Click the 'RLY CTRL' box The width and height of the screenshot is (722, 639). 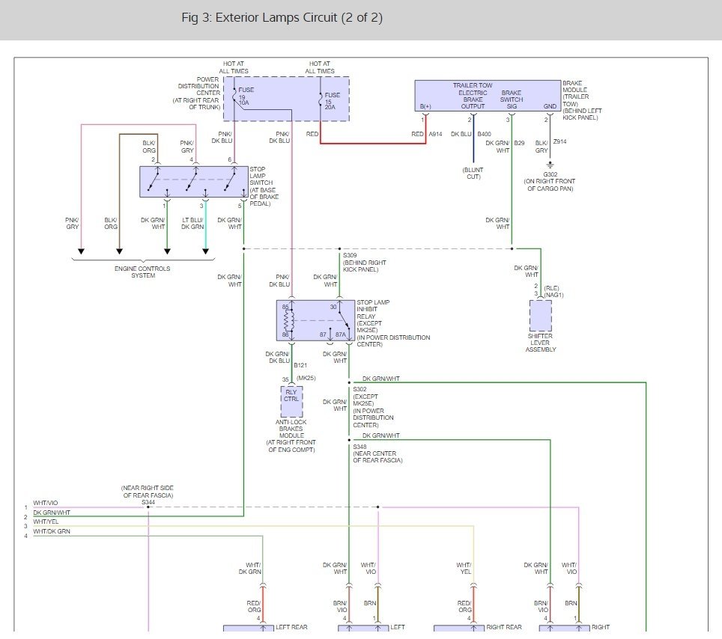(291, 401)
